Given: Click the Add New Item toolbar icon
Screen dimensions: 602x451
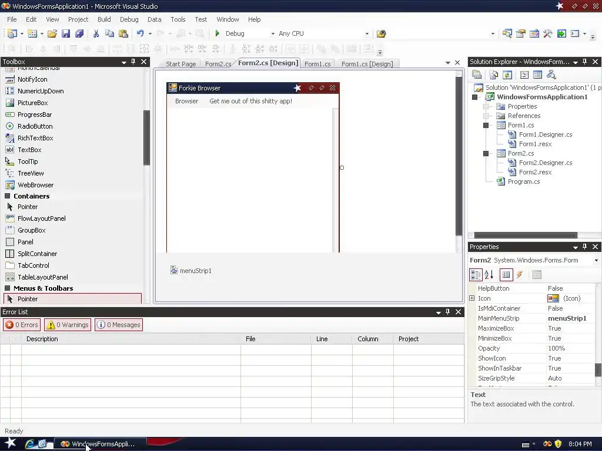Looking at the screenshot, I should [x=32, y=33].
